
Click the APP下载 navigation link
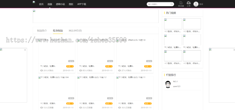pyautogui.click(x=82, y=4)
